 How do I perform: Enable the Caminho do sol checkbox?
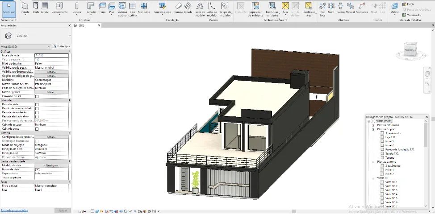tap(37, 96)
